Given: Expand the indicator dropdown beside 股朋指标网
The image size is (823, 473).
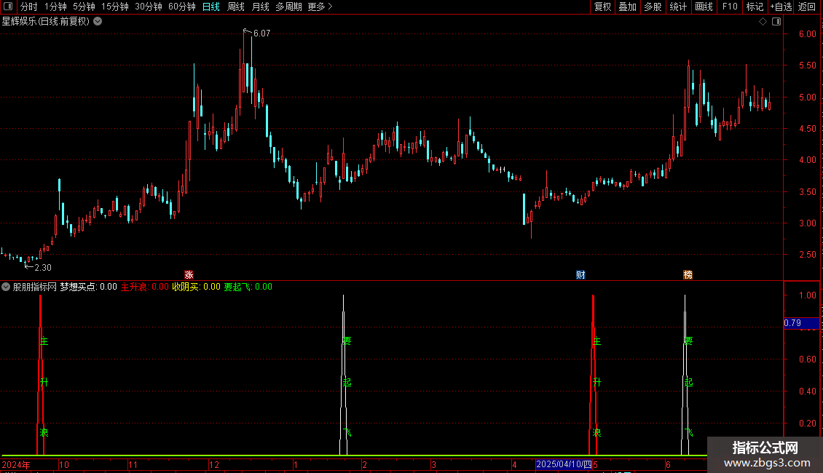Looking at the screenshot, I should 6,287.
